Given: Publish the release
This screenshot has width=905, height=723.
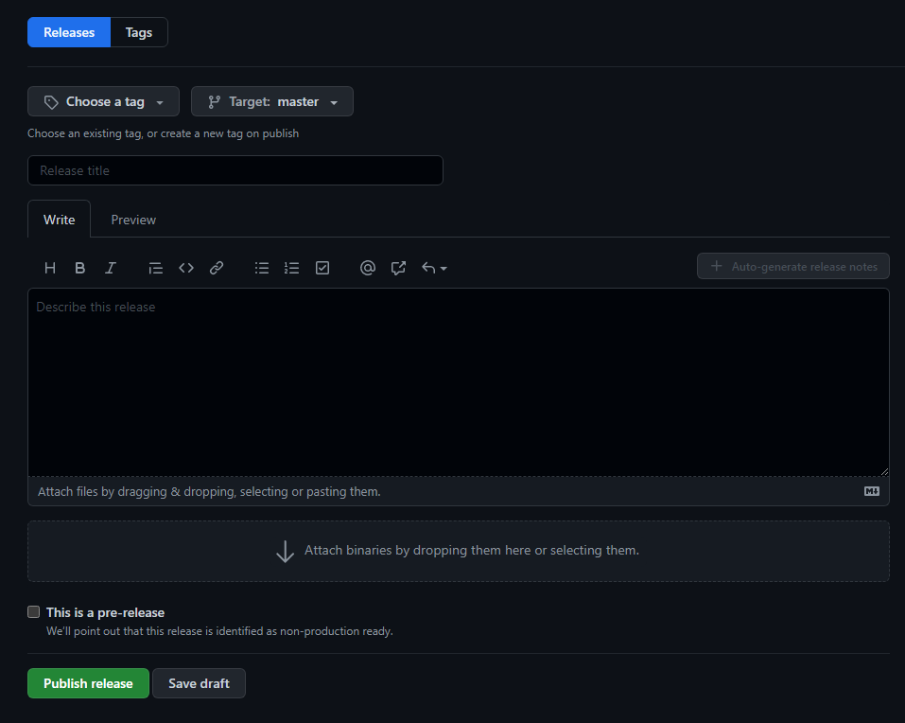Looking at the screenshot, I should tap(87, 683).
